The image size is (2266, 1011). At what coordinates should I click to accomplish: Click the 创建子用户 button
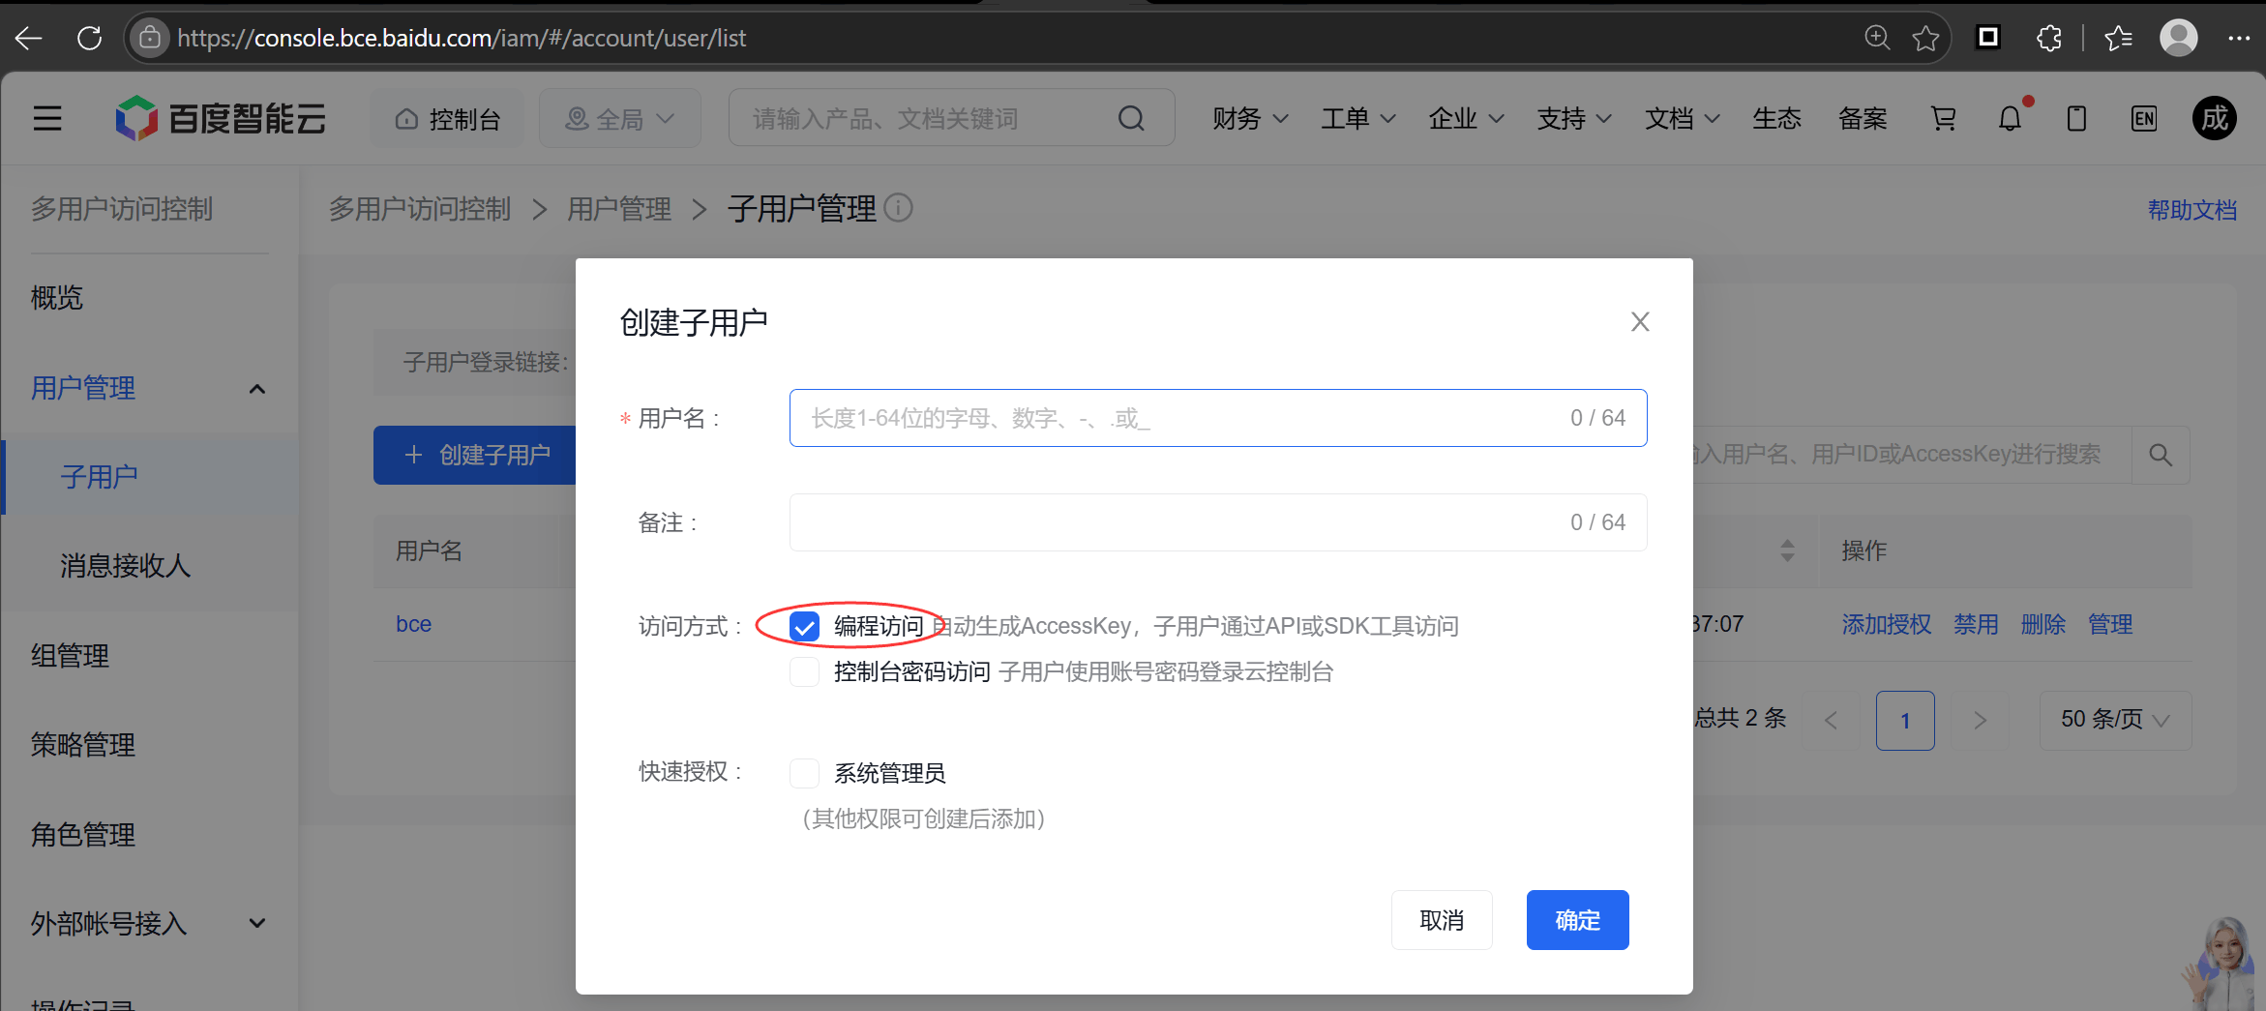[475, 455]
